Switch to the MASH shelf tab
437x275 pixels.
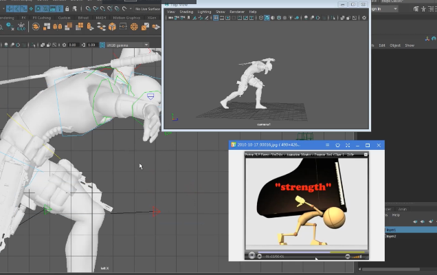[x=101, y=17]
